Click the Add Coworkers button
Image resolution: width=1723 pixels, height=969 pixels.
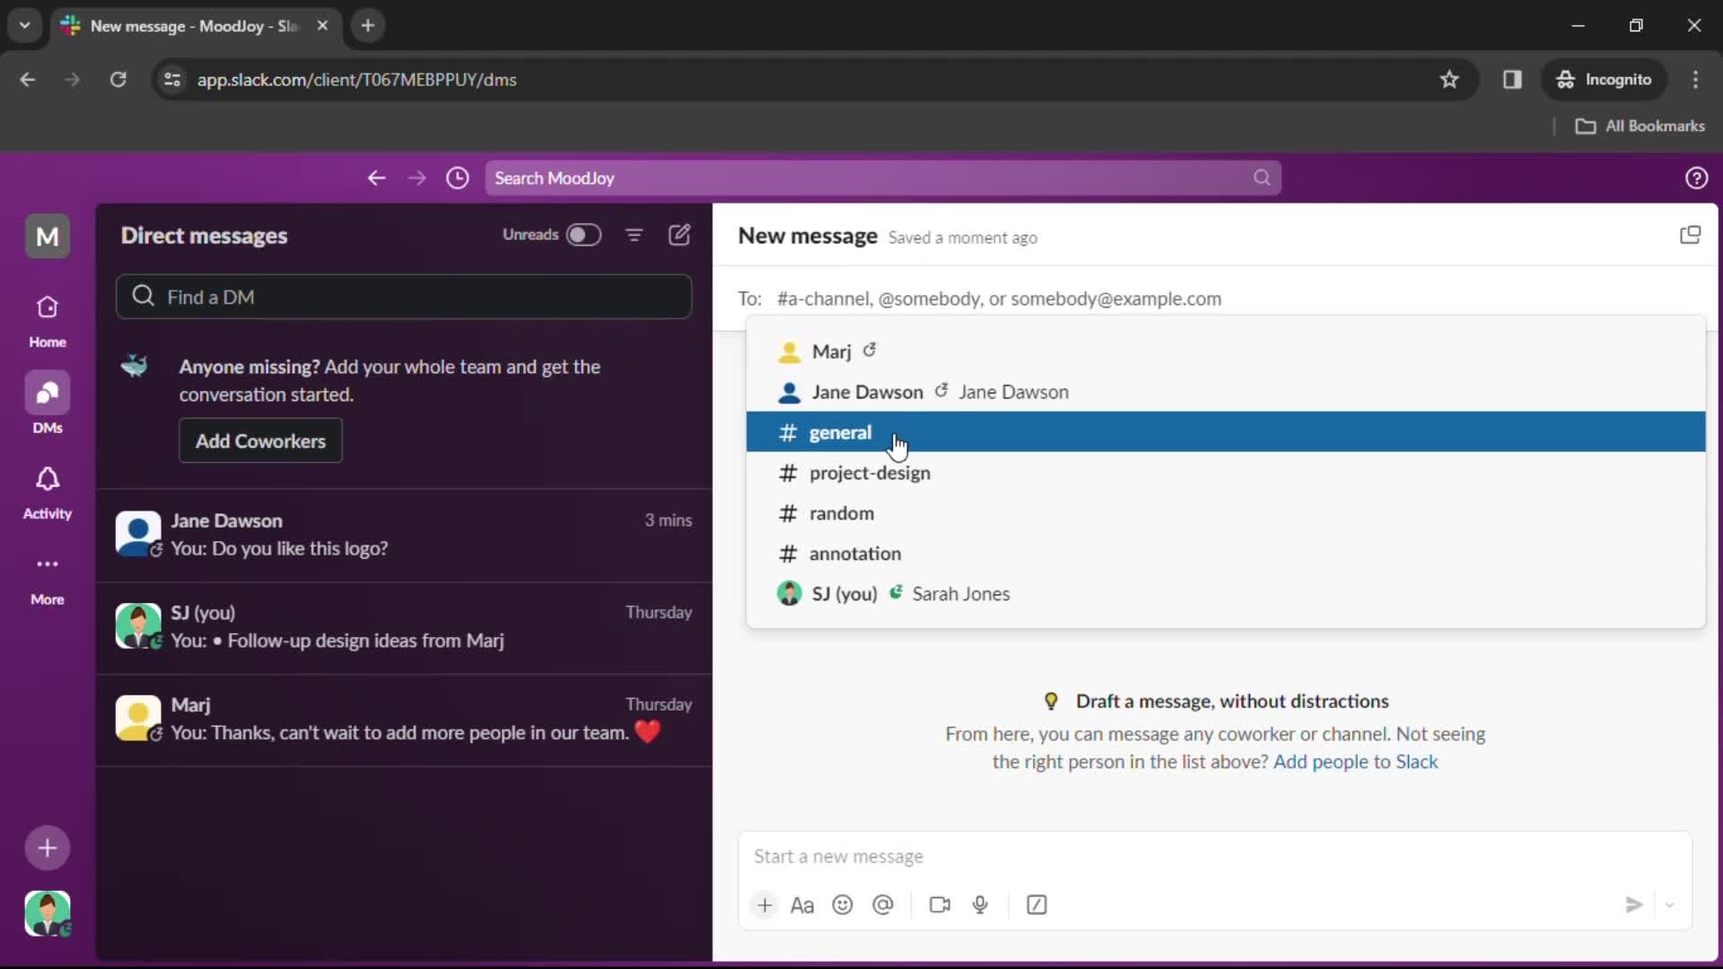(x=260, y=441)
